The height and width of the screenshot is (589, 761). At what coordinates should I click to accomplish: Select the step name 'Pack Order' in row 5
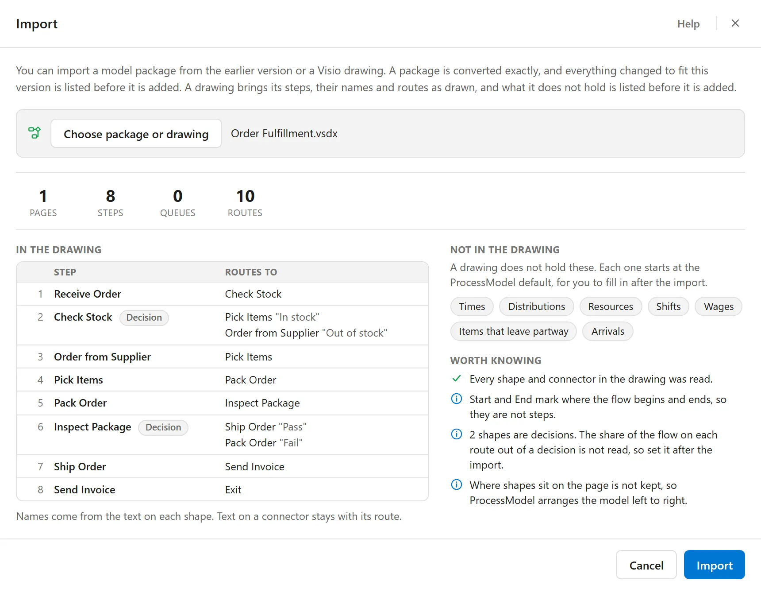[80, 403]
